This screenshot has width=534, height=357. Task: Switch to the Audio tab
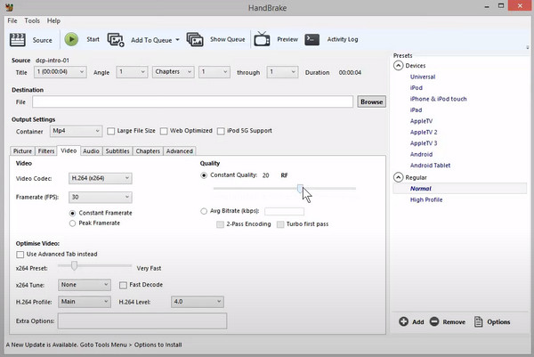(x=91, y=151)
